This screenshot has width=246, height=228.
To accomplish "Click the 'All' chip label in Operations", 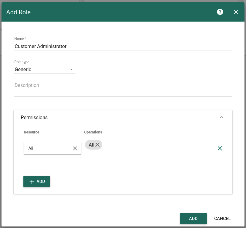I will [91, 145].
